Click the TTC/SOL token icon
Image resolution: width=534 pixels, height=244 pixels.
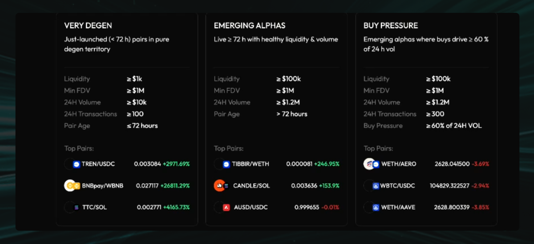coord(72,207)
